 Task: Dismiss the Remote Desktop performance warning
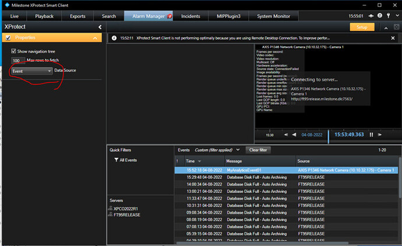point(393,38)
